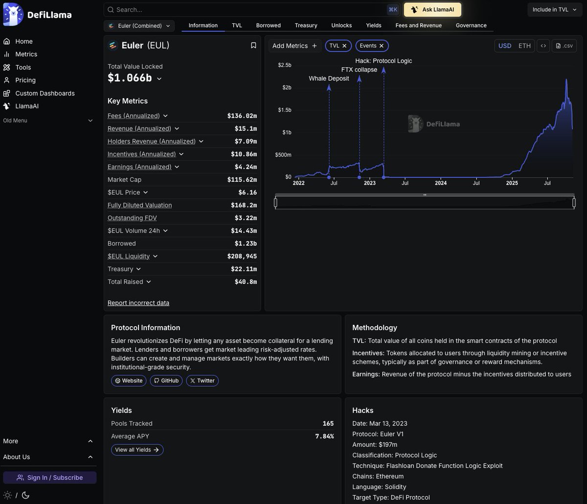
Task: Remove the TVL metric chip
Action: [344, 46]
